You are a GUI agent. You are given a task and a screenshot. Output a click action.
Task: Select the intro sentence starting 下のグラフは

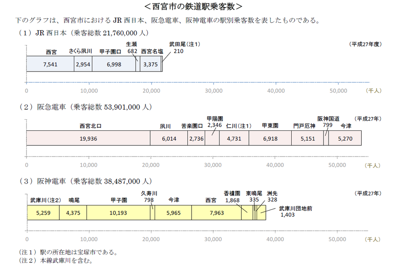pyautogui.click(x=168, y=20)
